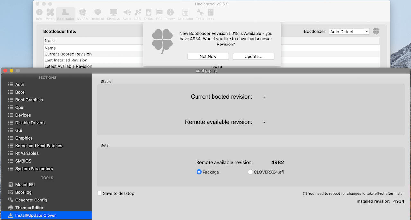Image resolution: width=411 pixels, height=220 pixels.
Task: Dismiss the update prompt with Not Now
Action: pyautogui.click(x=208, y=56)
